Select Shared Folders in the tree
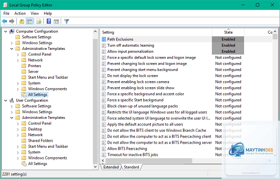Screen dimensions: 280x179 coord(41,141)
